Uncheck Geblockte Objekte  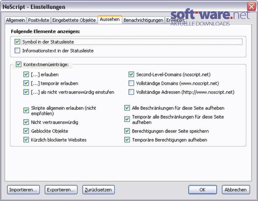[26, 131]
